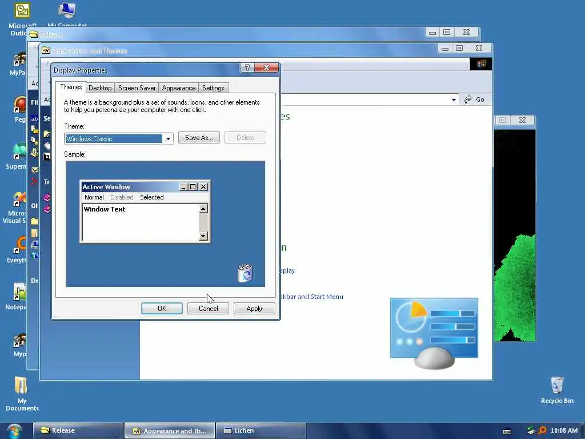The height and width of the screenshot is (439, 585).
Task: Select the Themes tab
Action: [71, 87]
